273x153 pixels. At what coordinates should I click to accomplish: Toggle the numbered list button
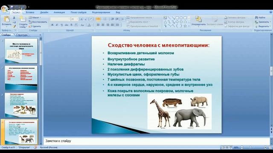click(105, 19)
